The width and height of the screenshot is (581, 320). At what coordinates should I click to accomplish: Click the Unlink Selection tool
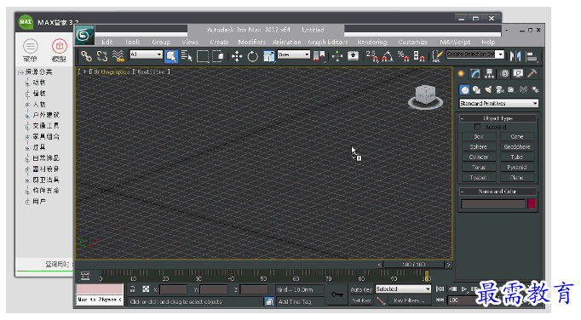coord(102,56)
